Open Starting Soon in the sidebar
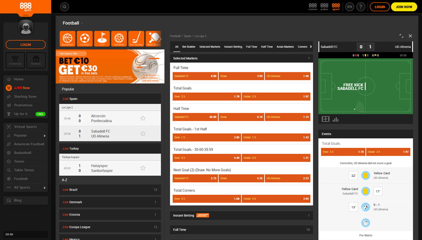 [x=26, y=96]
